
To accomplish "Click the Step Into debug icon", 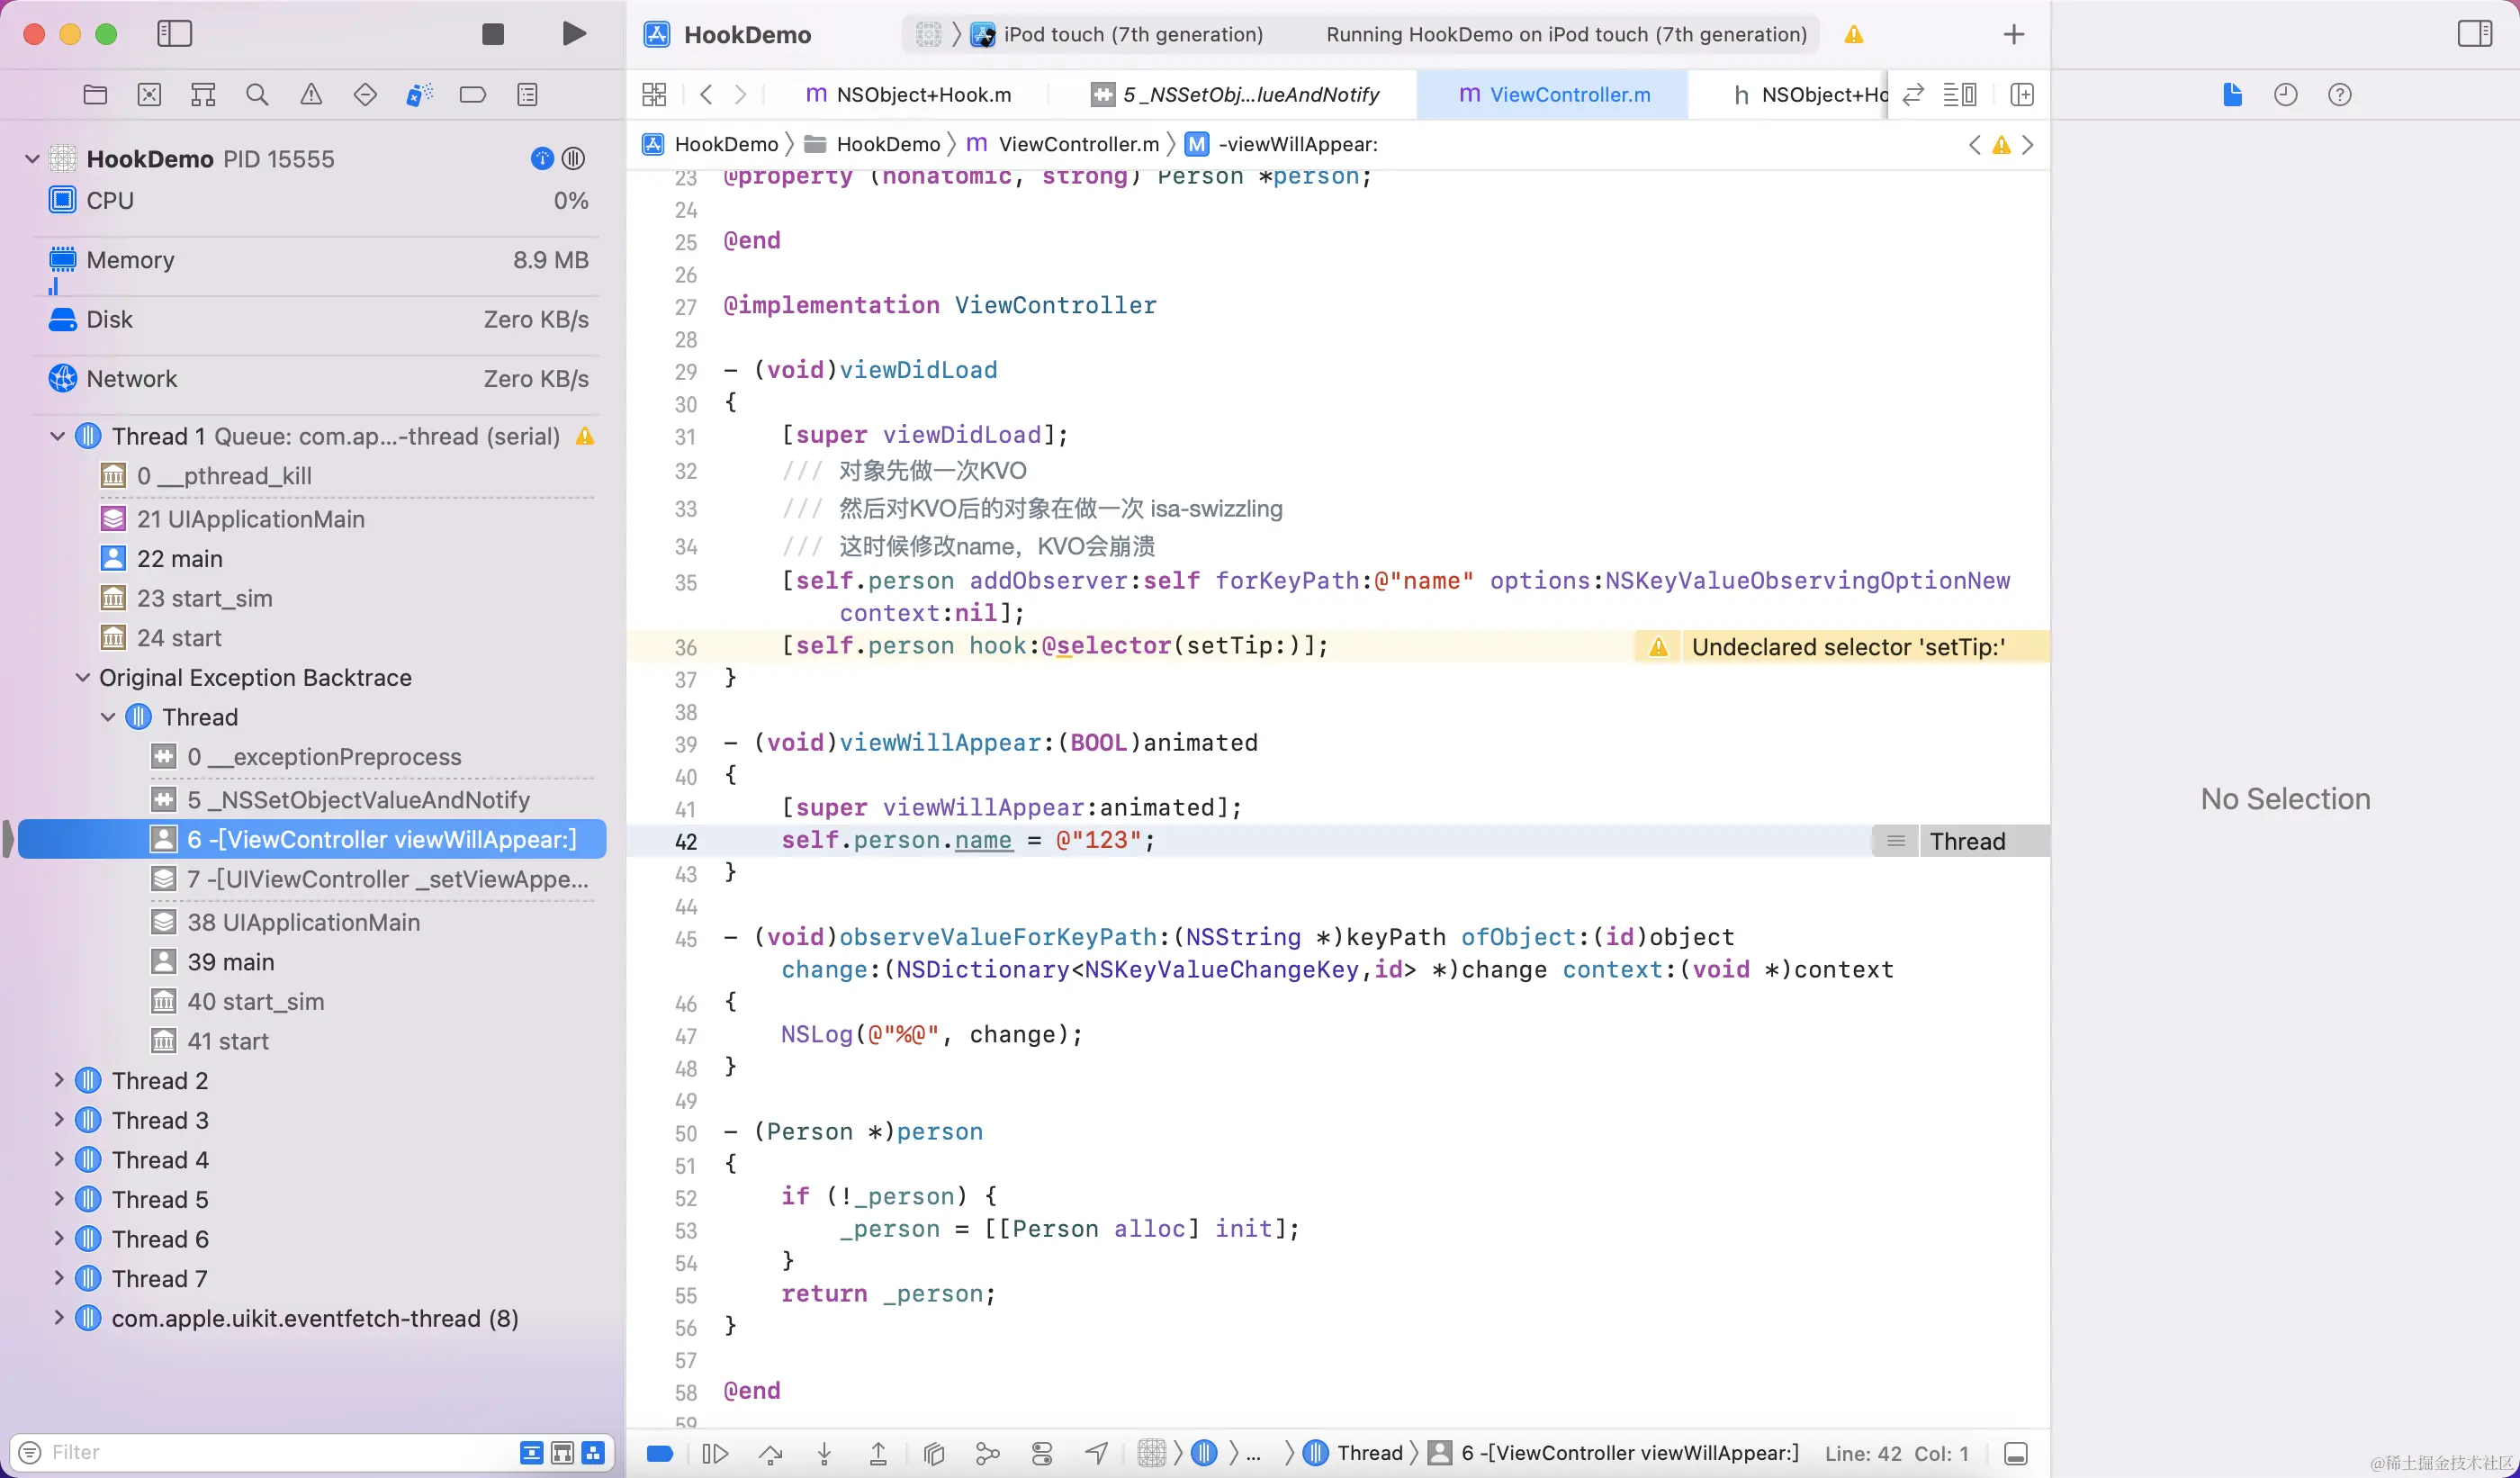I will (824, 1453).
